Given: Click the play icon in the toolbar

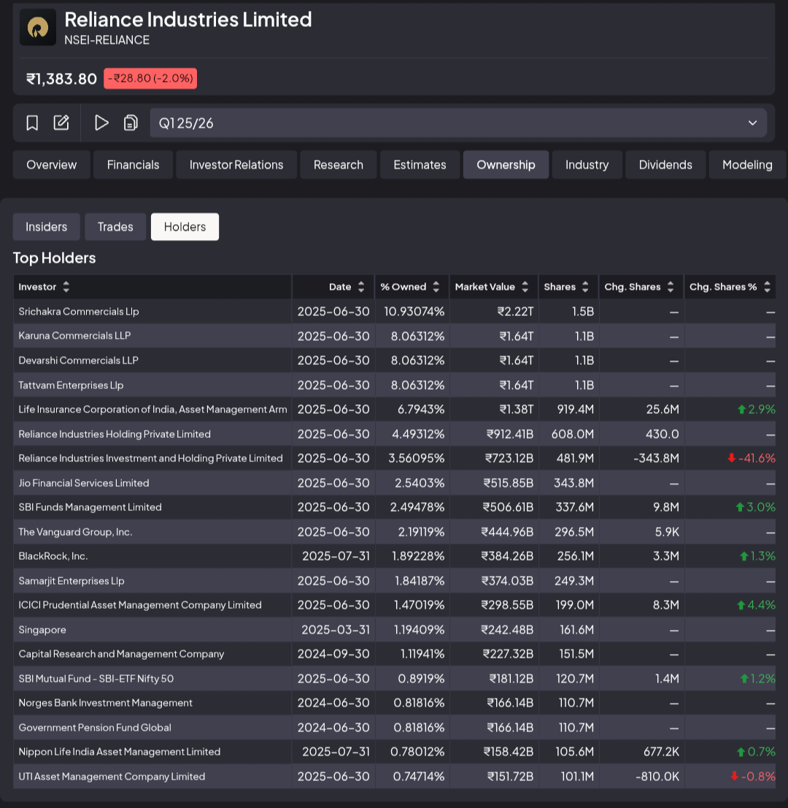Looking at the screenshot, I should click(101, 123).
